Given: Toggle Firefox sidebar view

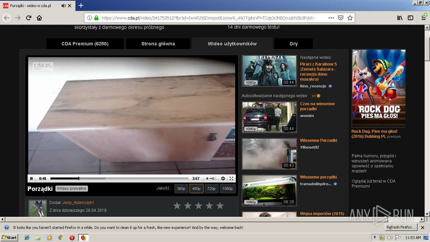Looking at the screenshot, I should [x=411, y=18].
